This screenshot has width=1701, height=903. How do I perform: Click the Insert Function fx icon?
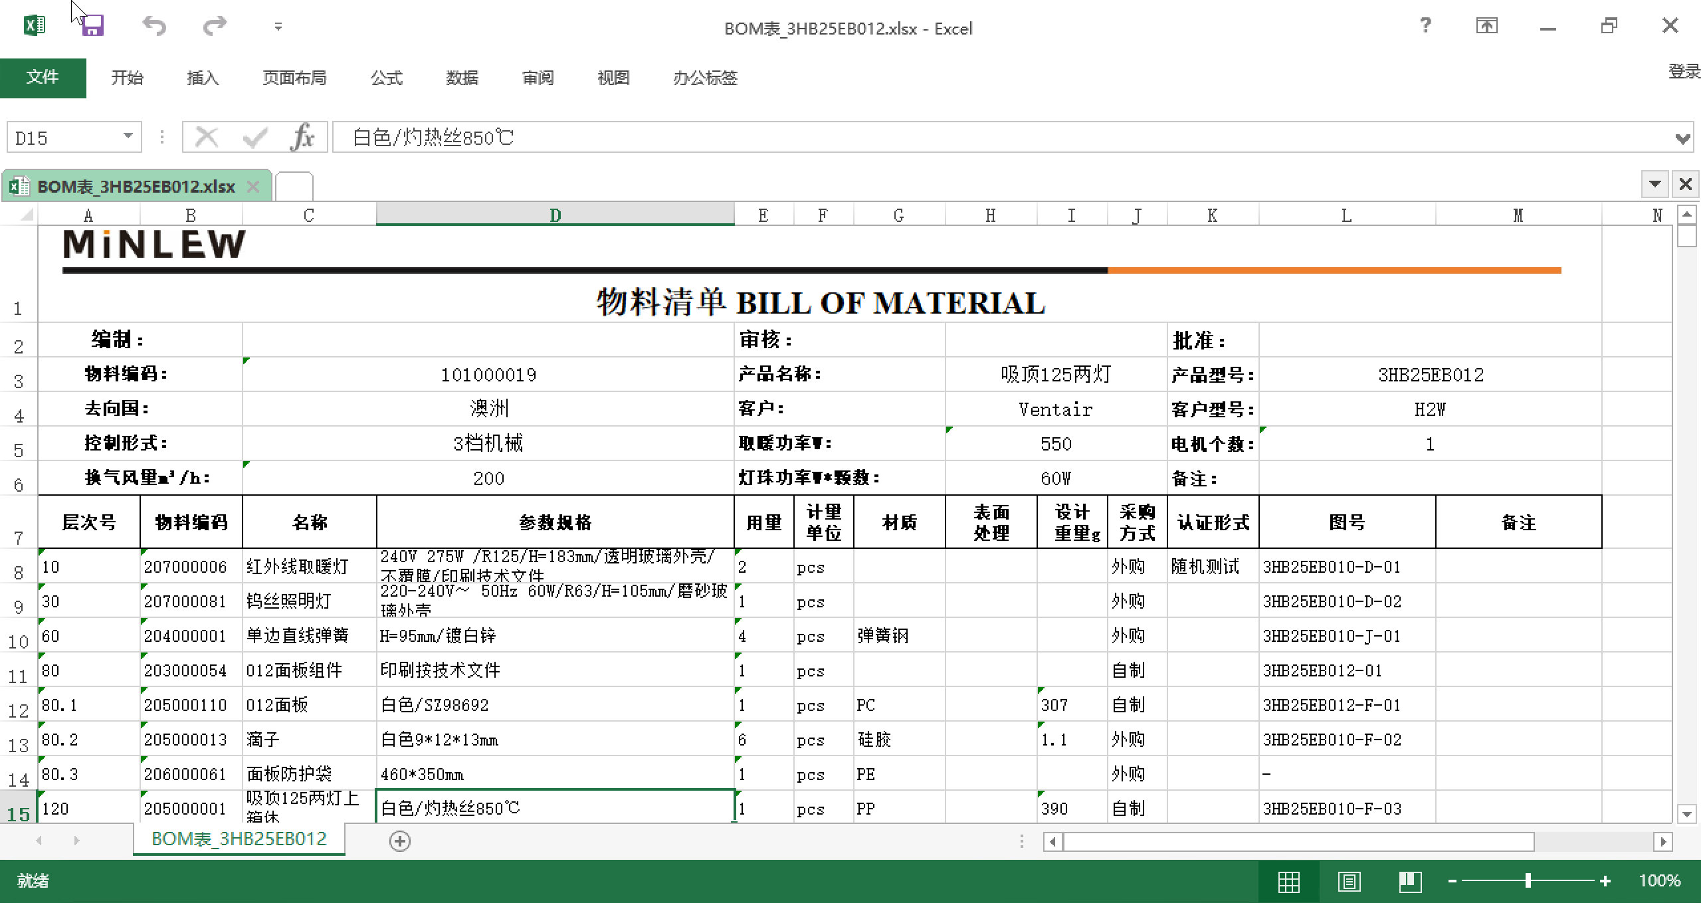click(x=302, y=138)
